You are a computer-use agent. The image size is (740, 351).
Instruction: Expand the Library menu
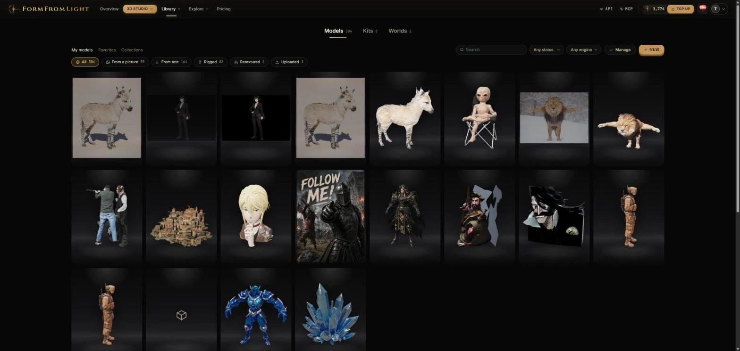click(x=171, y=9)
